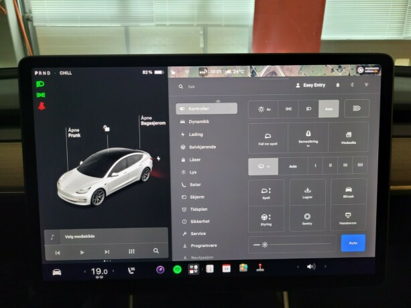Go to the Skjerm display section

pos(193,197)
